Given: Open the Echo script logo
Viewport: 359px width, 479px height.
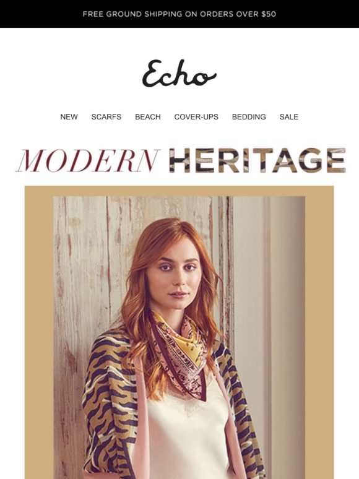Looking at the screenshot, I should [179, 73].
